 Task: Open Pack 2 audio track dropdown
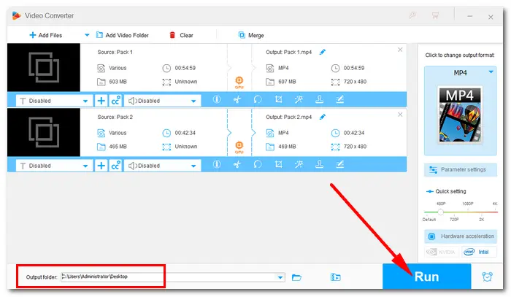click(162, 166)
